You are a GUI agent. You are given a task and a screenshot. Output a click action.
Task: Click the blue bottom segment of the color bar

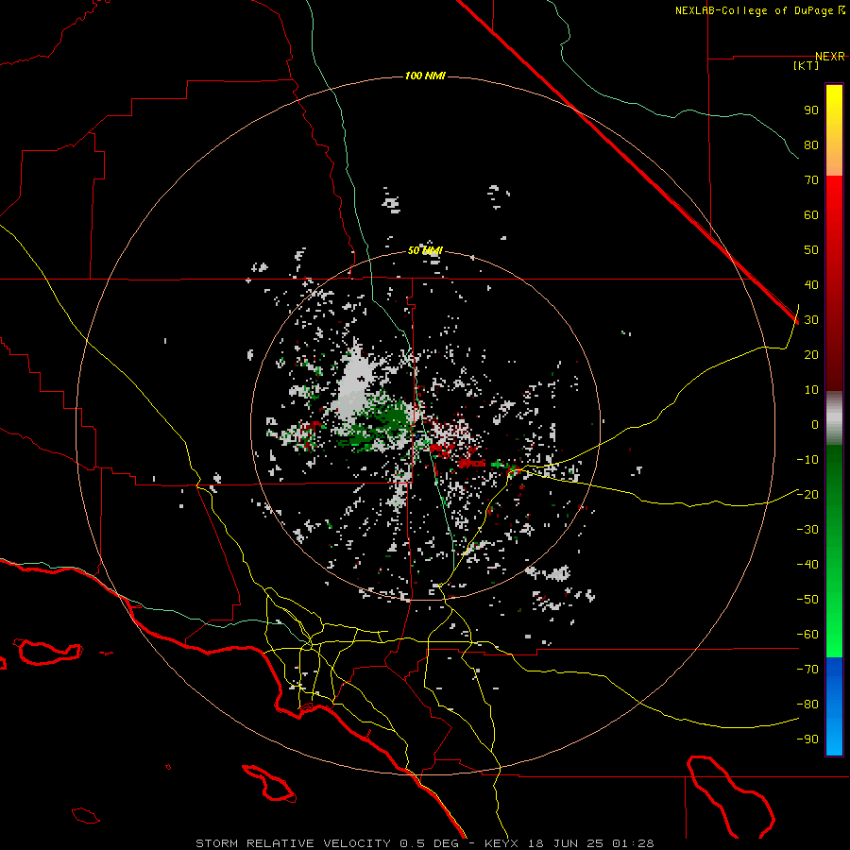pyautogui.click(x=834, y=706)
